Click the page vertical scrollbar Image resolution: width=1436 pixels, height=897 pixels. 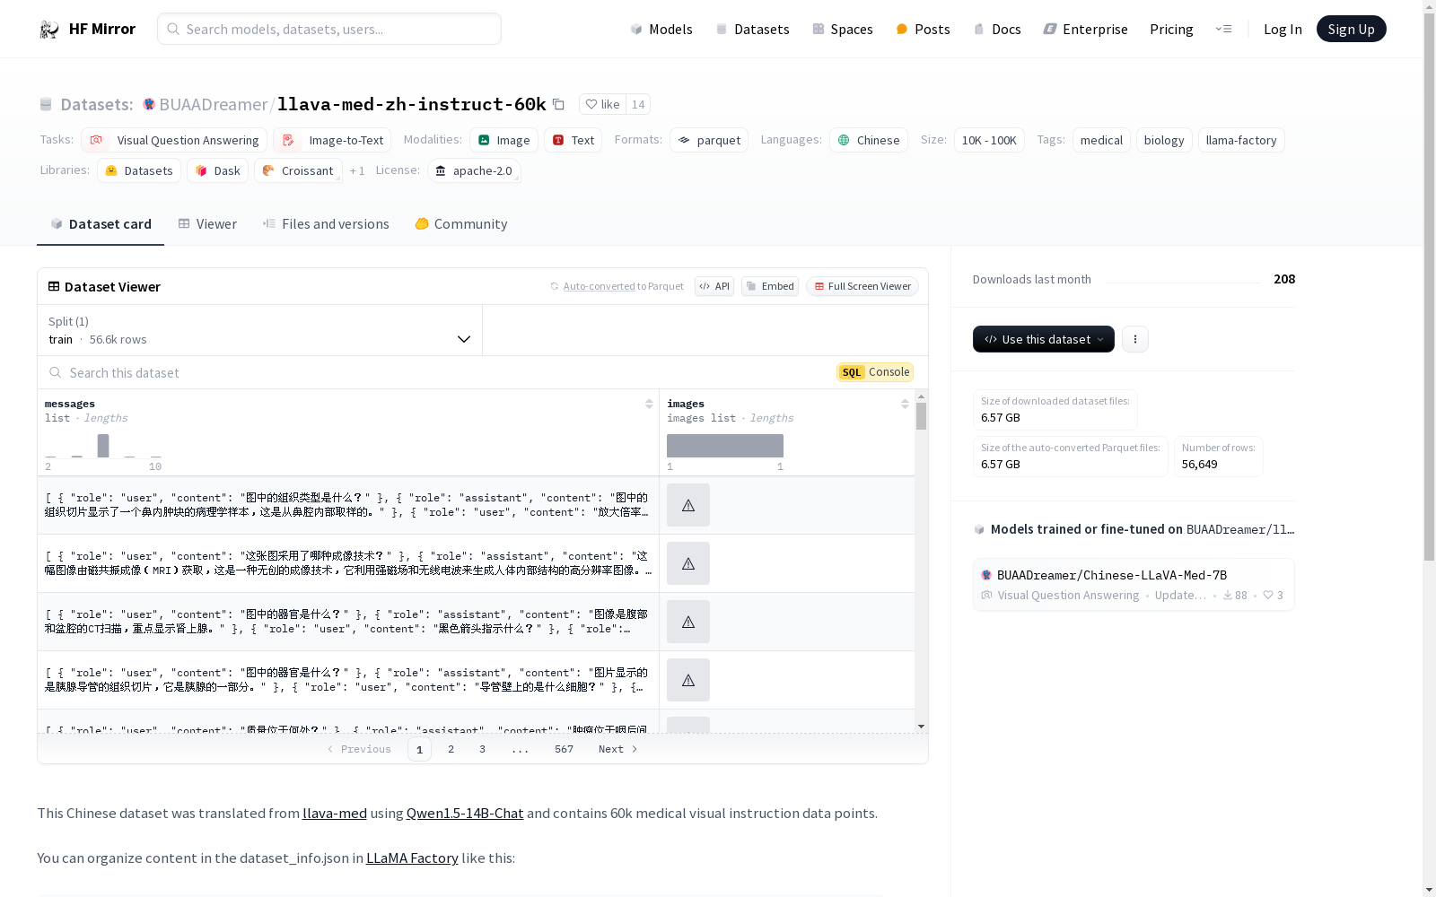[x=1429, y=287]
